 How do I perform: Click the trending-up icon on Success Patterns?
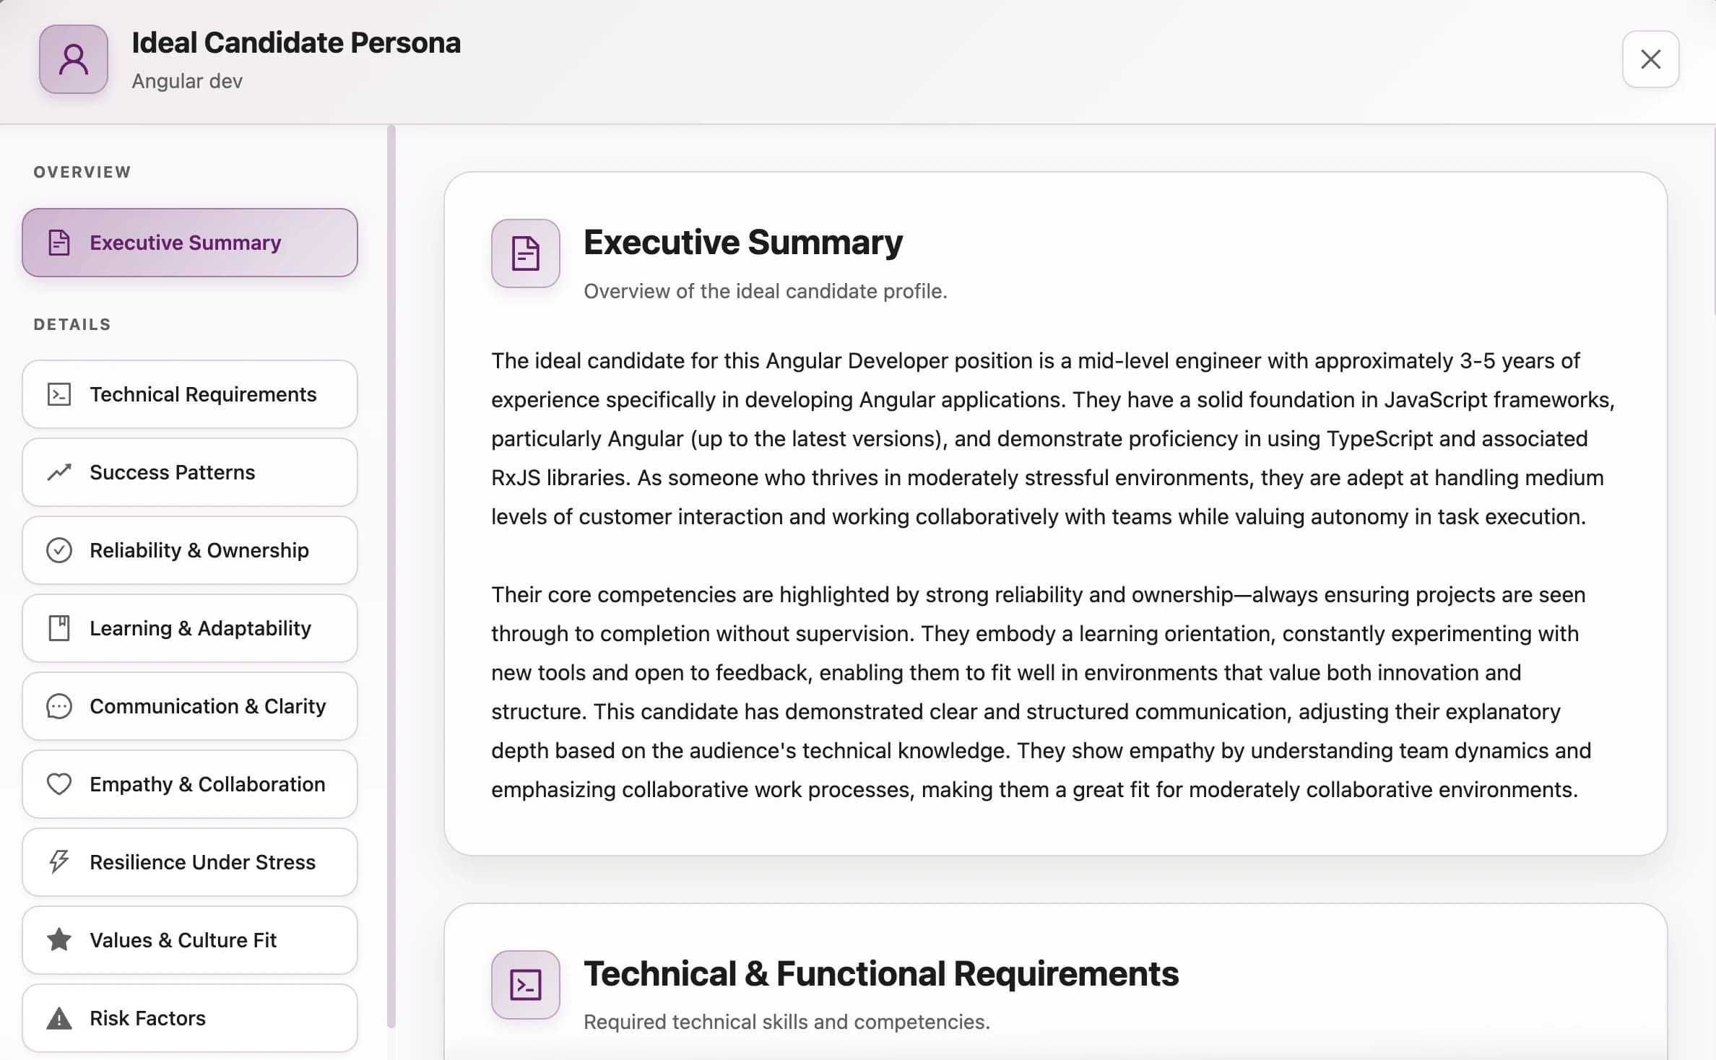[x=58, y=472]
